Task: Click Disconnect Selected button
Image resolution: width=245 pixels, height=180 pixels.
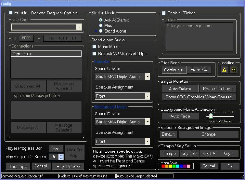Action: tap(64, 86)
